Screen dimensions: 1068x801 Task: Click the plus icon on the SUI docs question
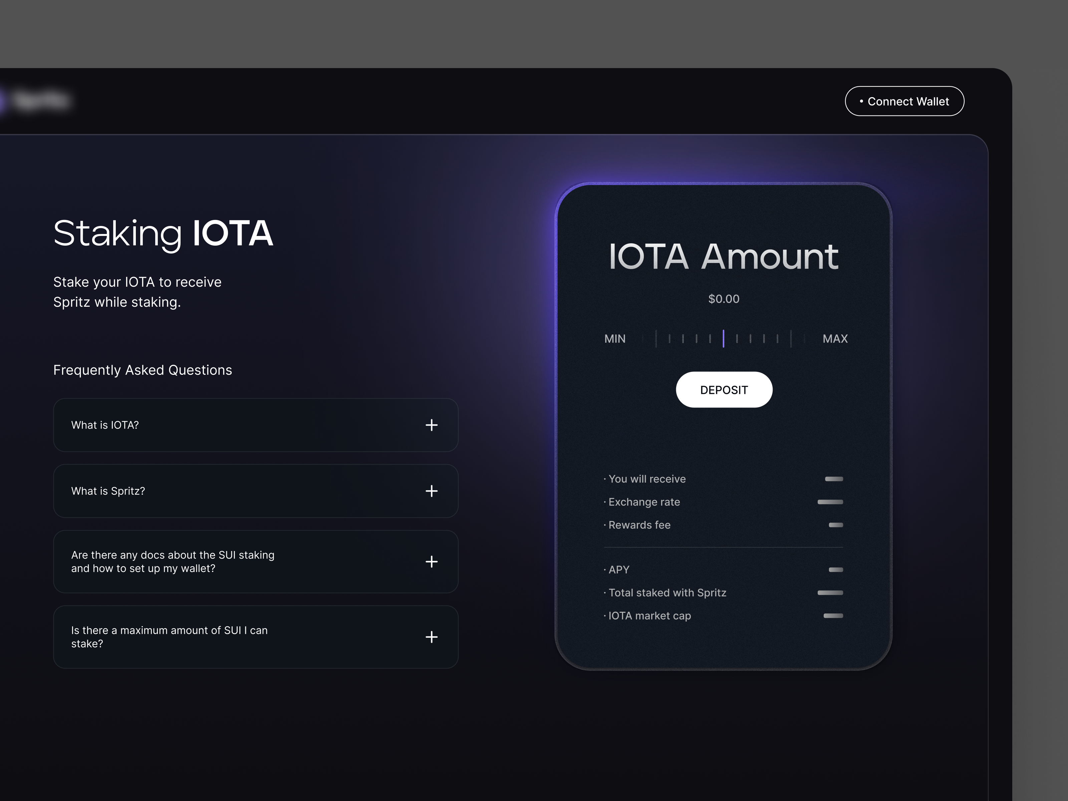tap(431, 561)
